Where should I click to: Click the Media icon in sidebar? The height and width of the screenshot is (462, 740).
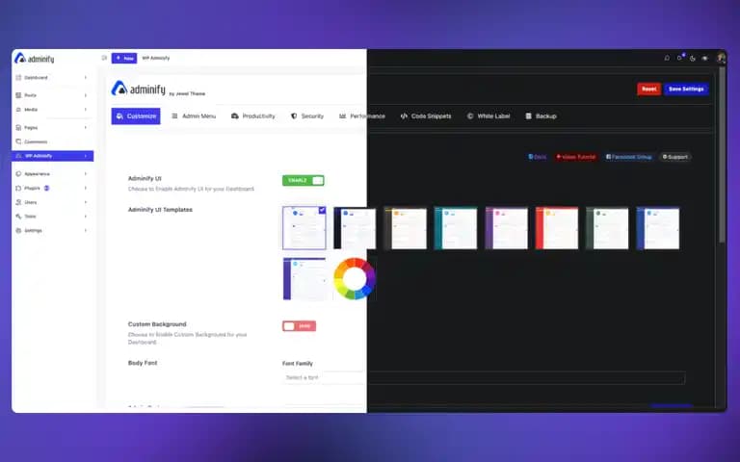[x=18, y=110]
